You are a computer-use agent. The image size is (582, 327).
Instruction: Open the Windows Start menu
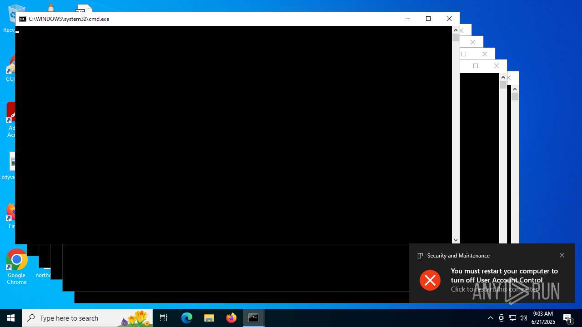(11, 318)
